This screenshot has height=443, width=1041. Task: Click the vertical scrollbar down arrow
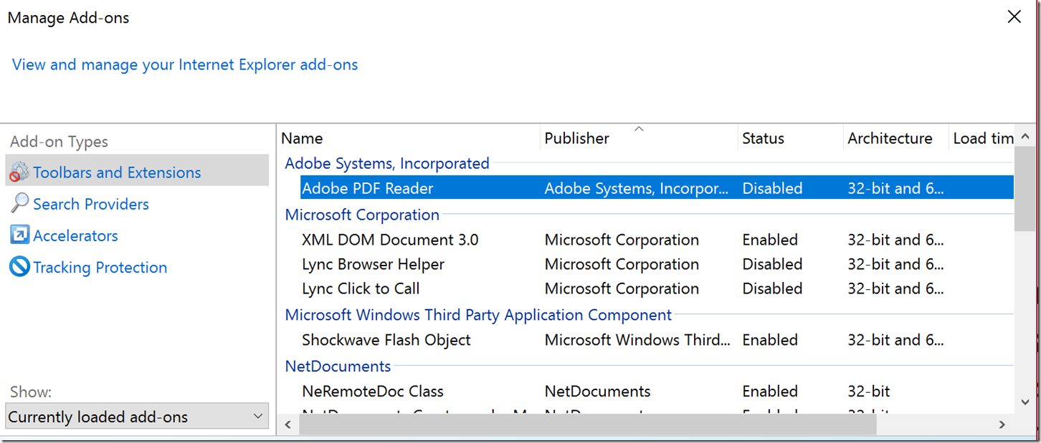[x=1025, y=402]
